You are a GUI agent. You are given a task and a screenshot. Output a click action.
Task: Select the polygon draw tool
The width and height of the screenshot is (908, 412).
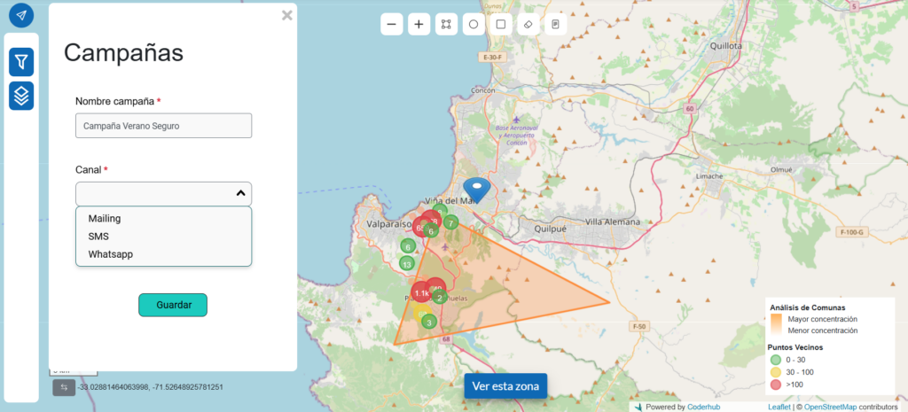(446, 25)
